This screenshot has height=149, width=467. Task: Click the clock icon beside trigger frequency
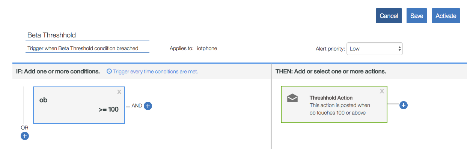(x=109, y=71)
